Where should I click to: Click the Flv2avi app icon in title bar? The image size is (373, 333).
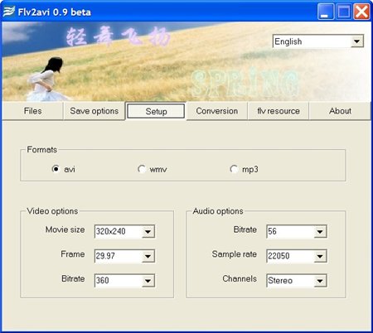[x=9, y=12]
